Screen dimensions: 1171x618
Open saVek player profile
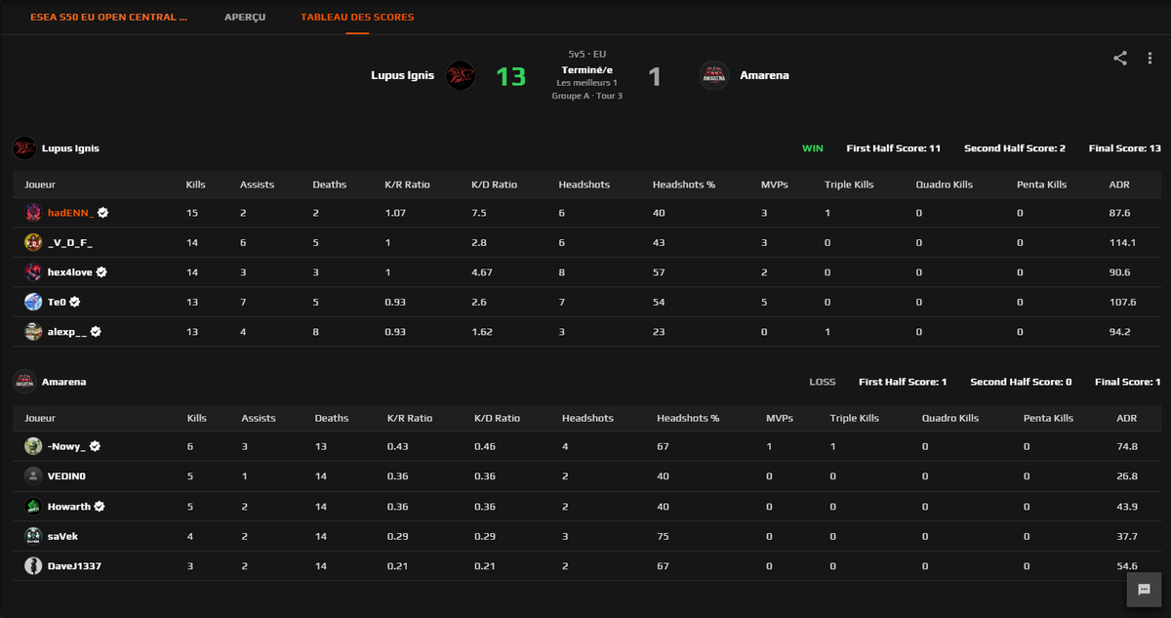pyautogui.click(x=63, y=536)
